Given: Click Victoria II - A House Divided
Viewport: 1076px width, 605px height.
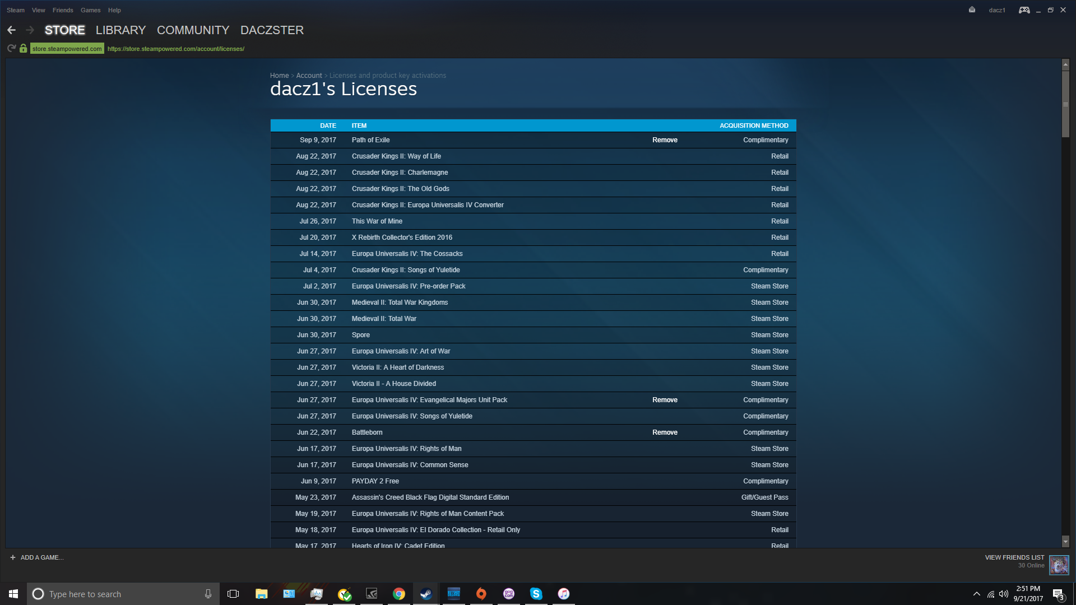Looking at the screenshot, I should tap(393, 384).
